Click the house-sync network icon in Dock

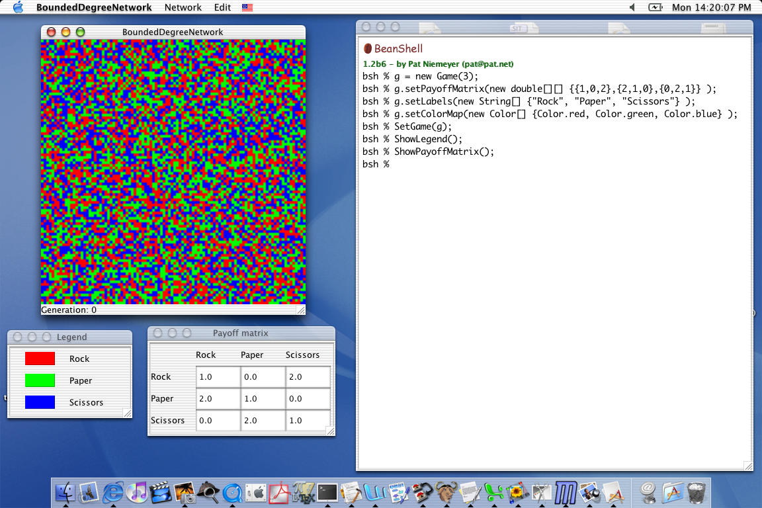point(423,492)
